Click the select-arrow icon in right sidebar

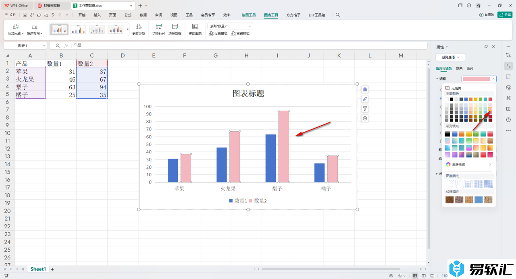(508, 55)
